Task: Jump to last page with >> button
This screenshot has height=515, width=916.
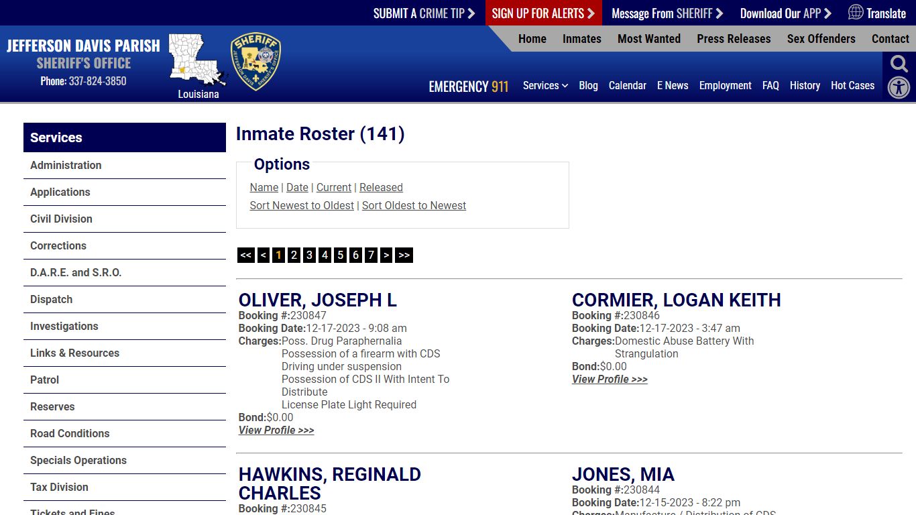Action: [x=404, y=255]
